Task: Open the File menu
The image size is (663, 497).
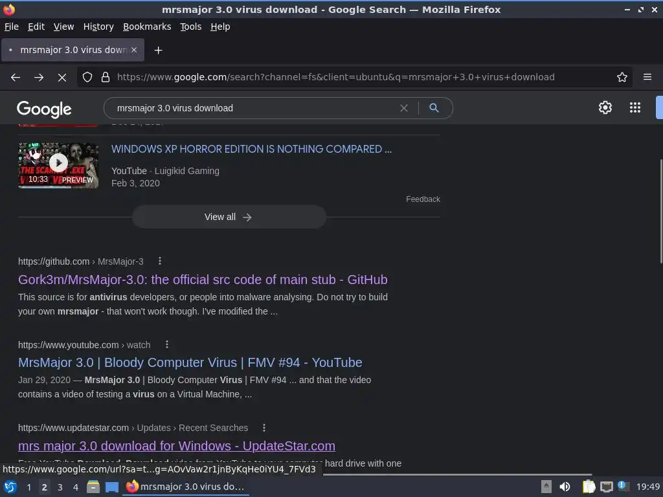Action: pos(12,27)
